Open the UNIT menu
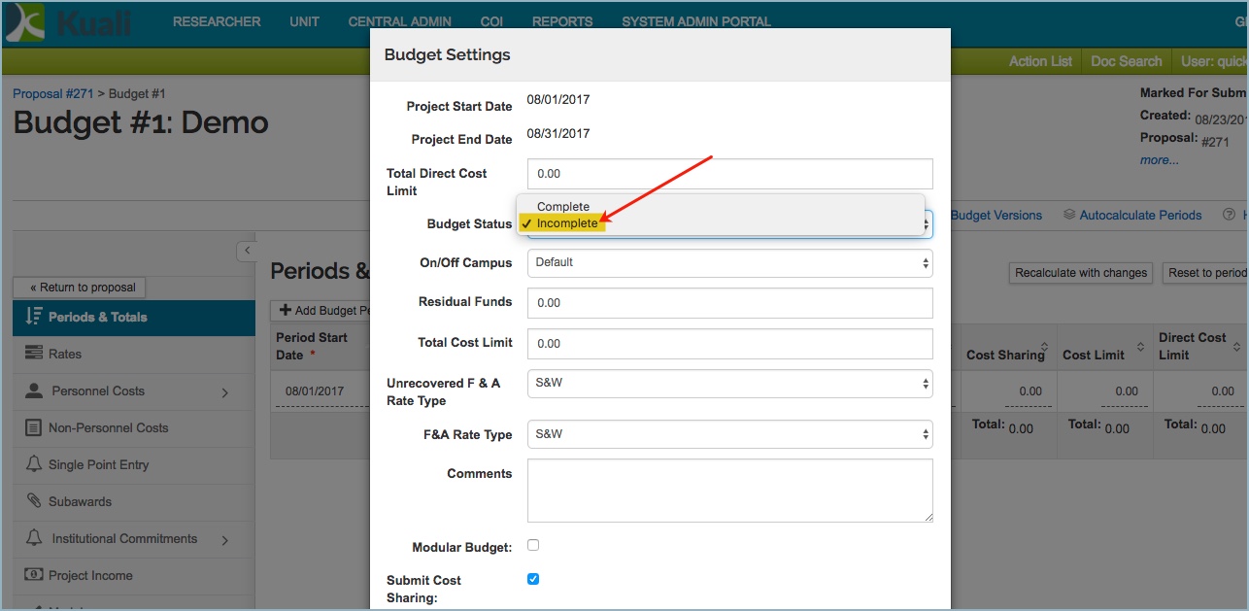The height and width of the screenshot is (611, 1249). (304, 21)
